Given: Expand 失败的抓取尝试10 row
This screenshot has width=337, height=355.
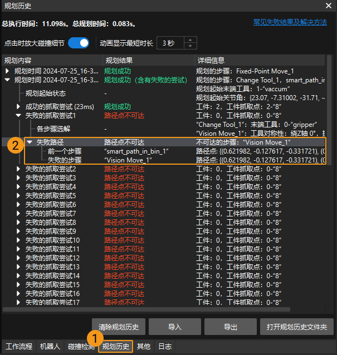Looking at the screenshot, I should pyautogui.click(x=18, y=240).
